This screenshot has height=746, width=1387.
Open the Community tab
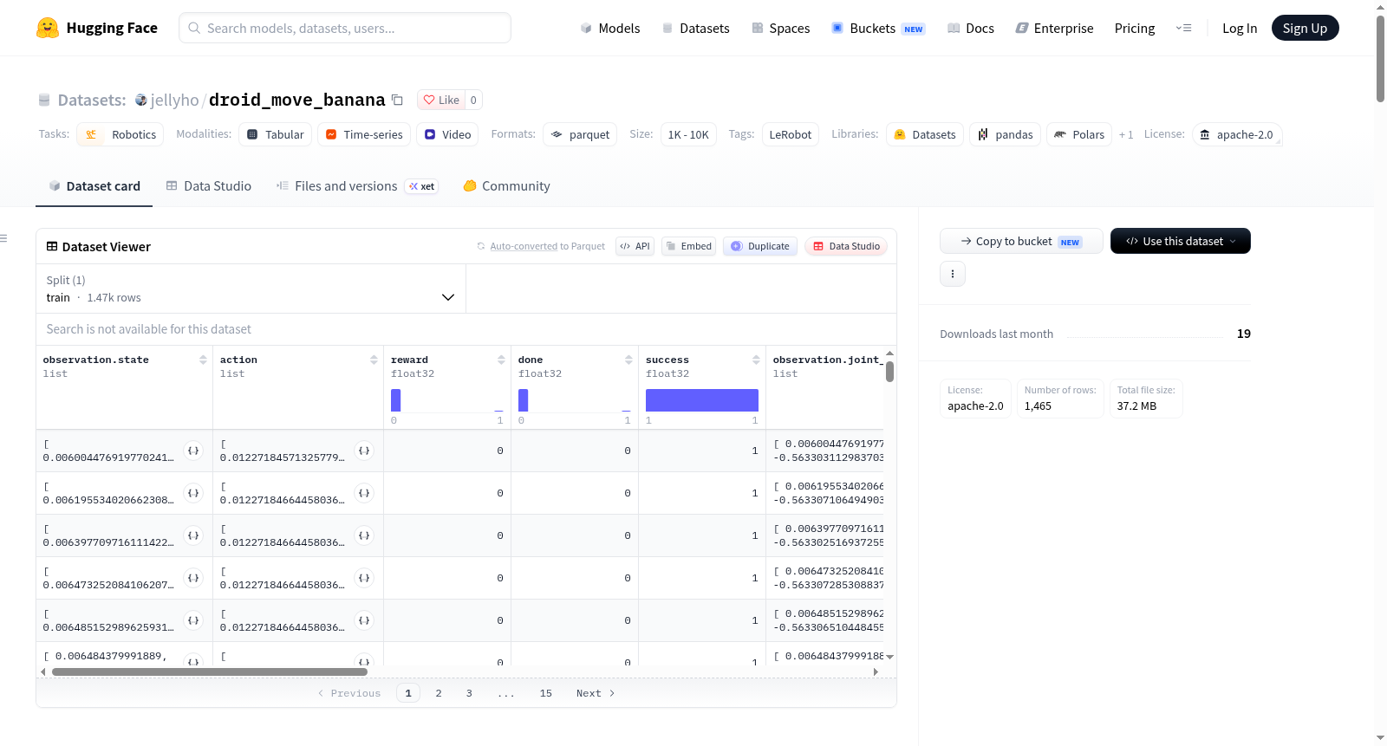click(507, 186)
